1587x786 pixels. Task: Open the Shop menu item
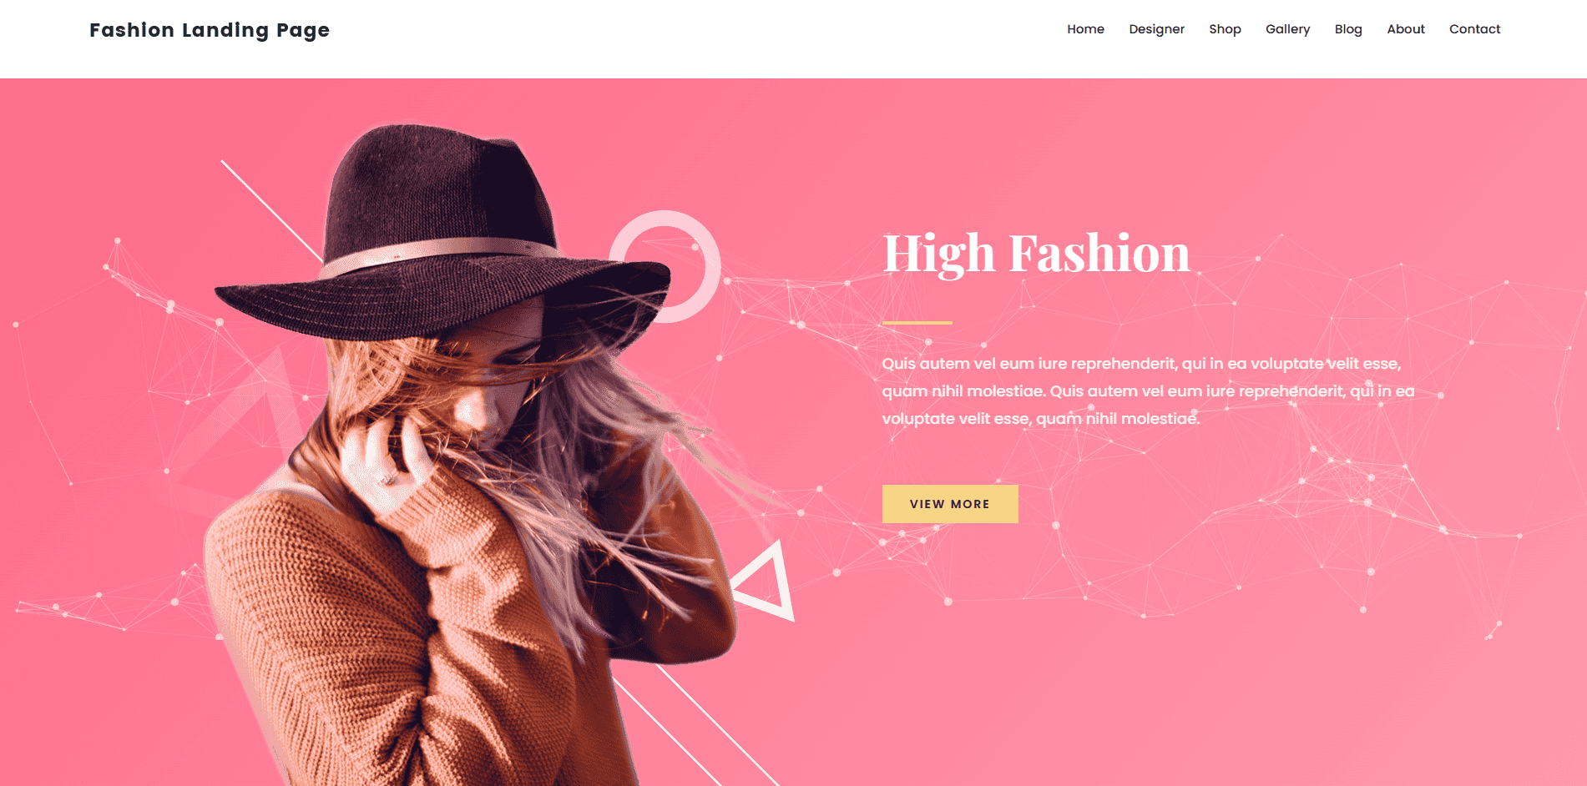point(1225,29)
